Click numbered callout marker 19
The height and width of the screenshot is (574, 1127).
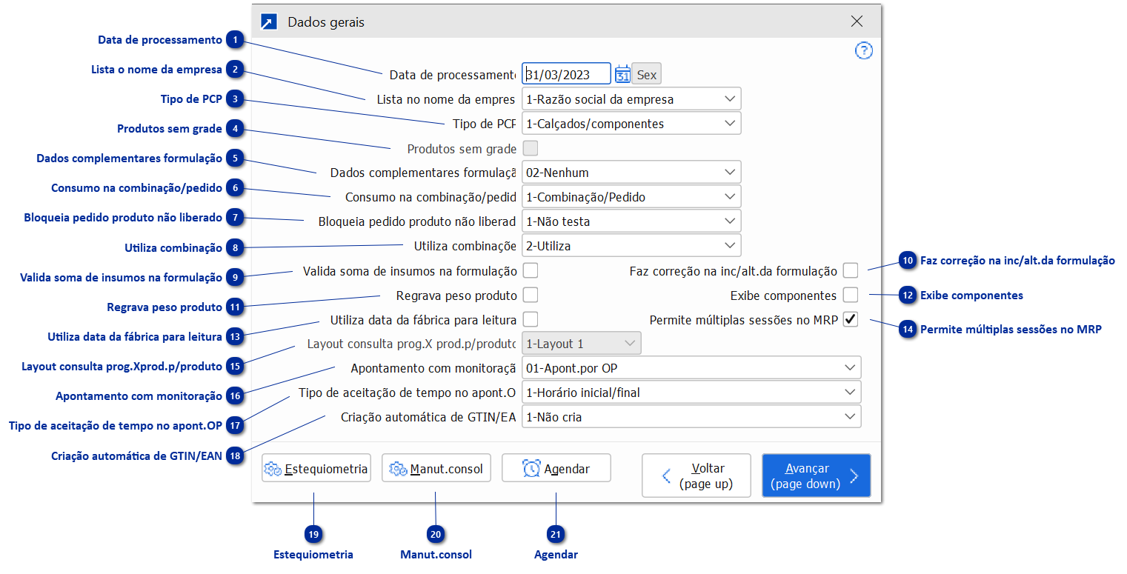(313, 534)
